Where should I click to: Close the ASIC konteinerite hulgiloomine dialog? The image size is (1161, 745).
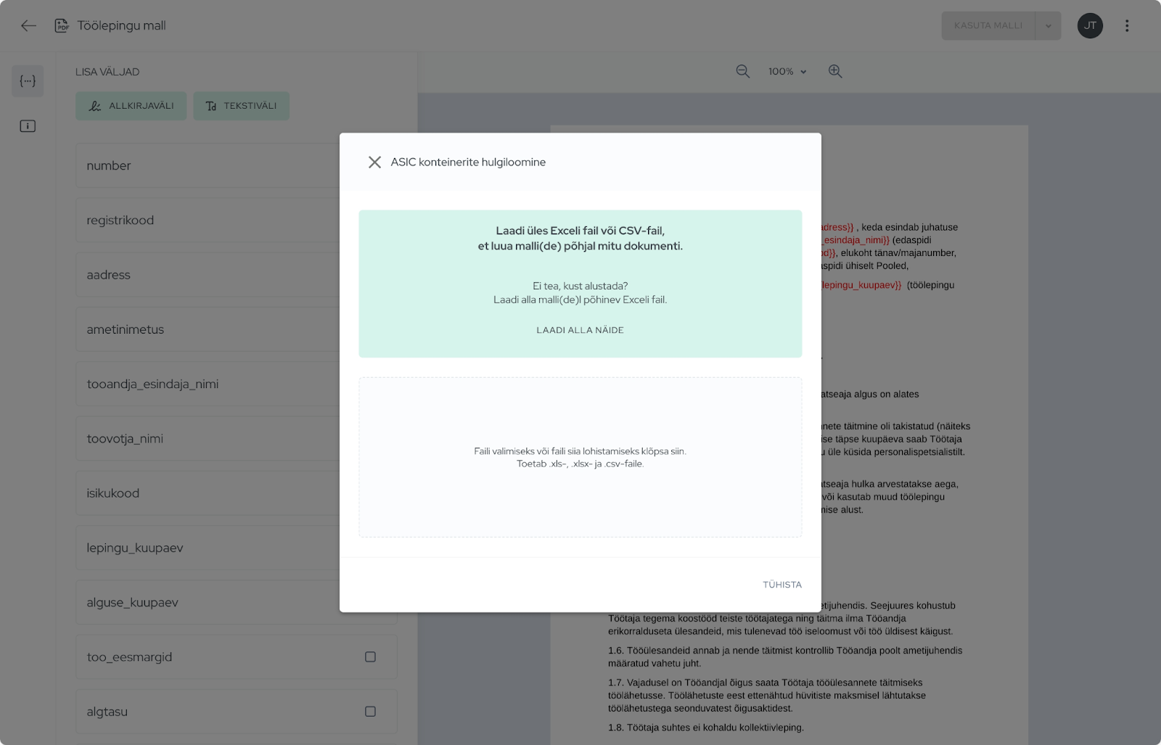(374, 162)
